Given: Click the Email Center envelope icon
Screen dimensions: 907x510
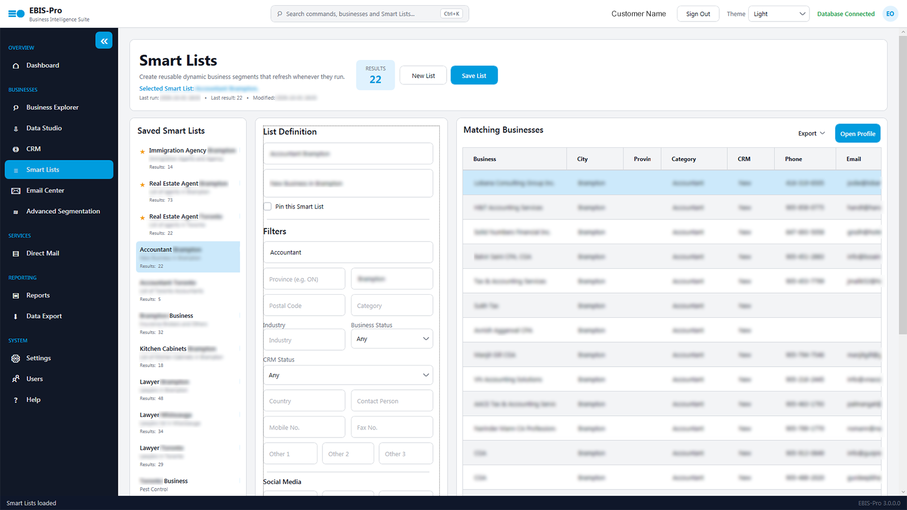Looking at the screenshot, I should pos(16,191).
